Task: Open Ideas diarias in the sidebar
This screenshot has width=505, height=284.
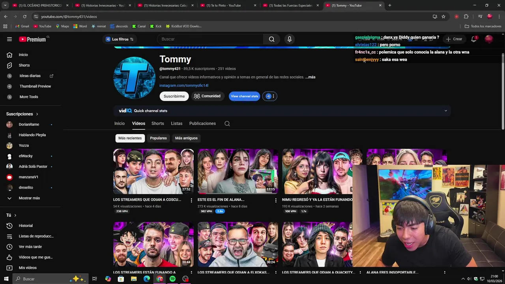Action: coord(30,76)
